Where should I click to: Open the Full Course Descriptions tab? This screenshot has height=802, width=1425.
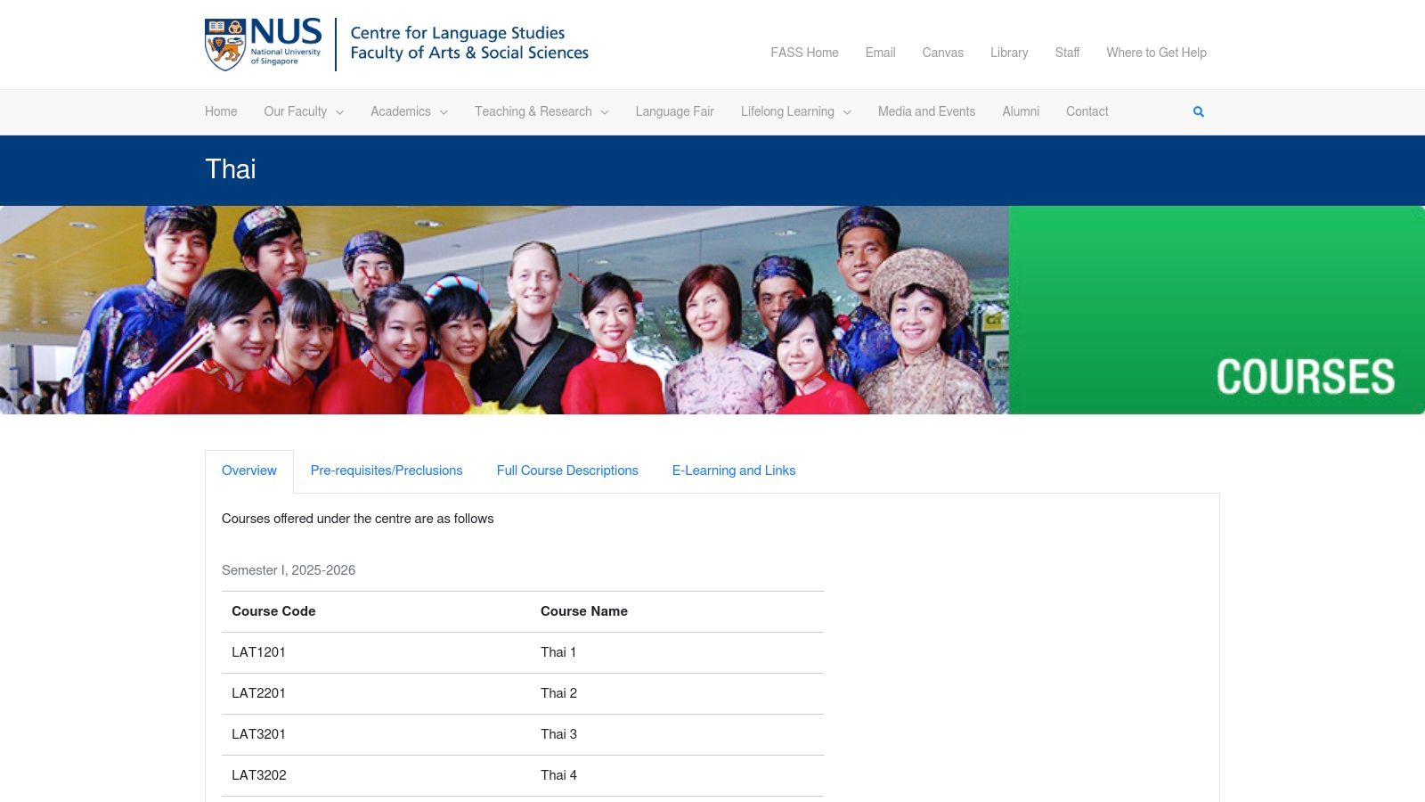pos(567,471)
